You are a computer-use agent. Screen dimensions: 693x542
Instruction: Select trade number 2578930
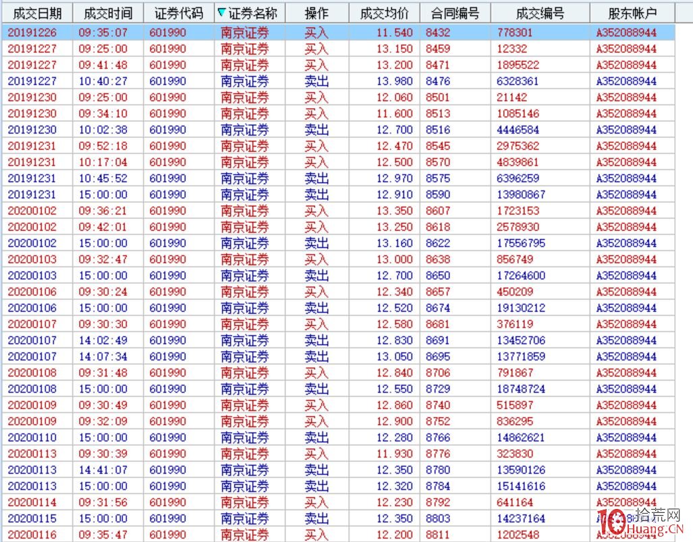(518, 227)
